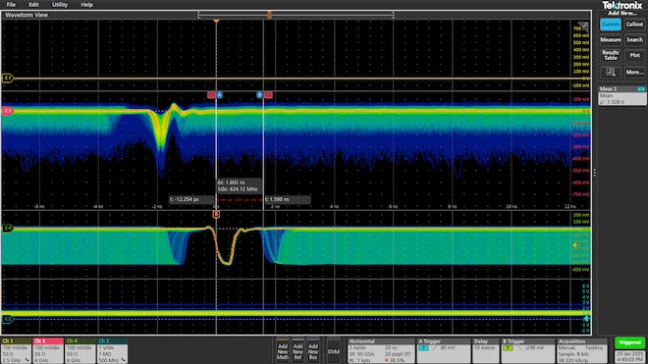Click the zoom box icon button
Screen dimensions: 648x364
tap(611, 72)
